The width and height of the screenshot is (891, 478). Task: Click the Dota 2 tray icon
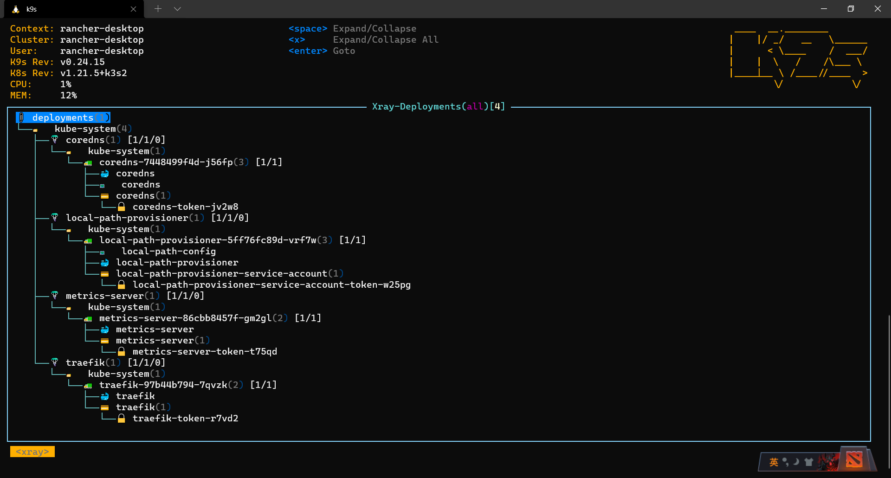pos(854,459)
